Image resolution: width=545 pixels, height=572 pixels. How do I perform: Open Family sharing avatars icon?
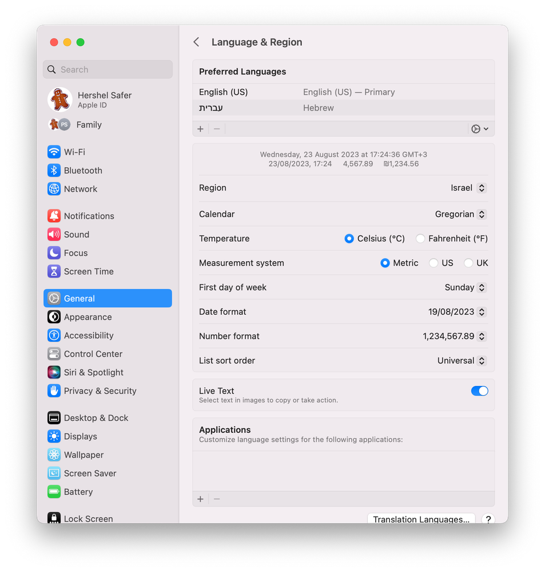point(59,125)
